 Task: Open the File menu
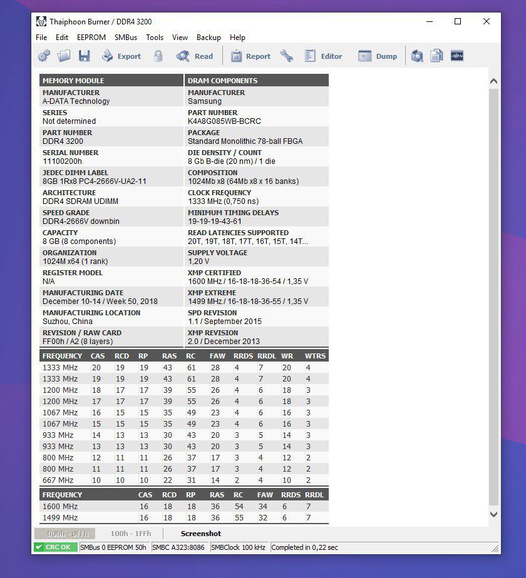coord(41,38)
